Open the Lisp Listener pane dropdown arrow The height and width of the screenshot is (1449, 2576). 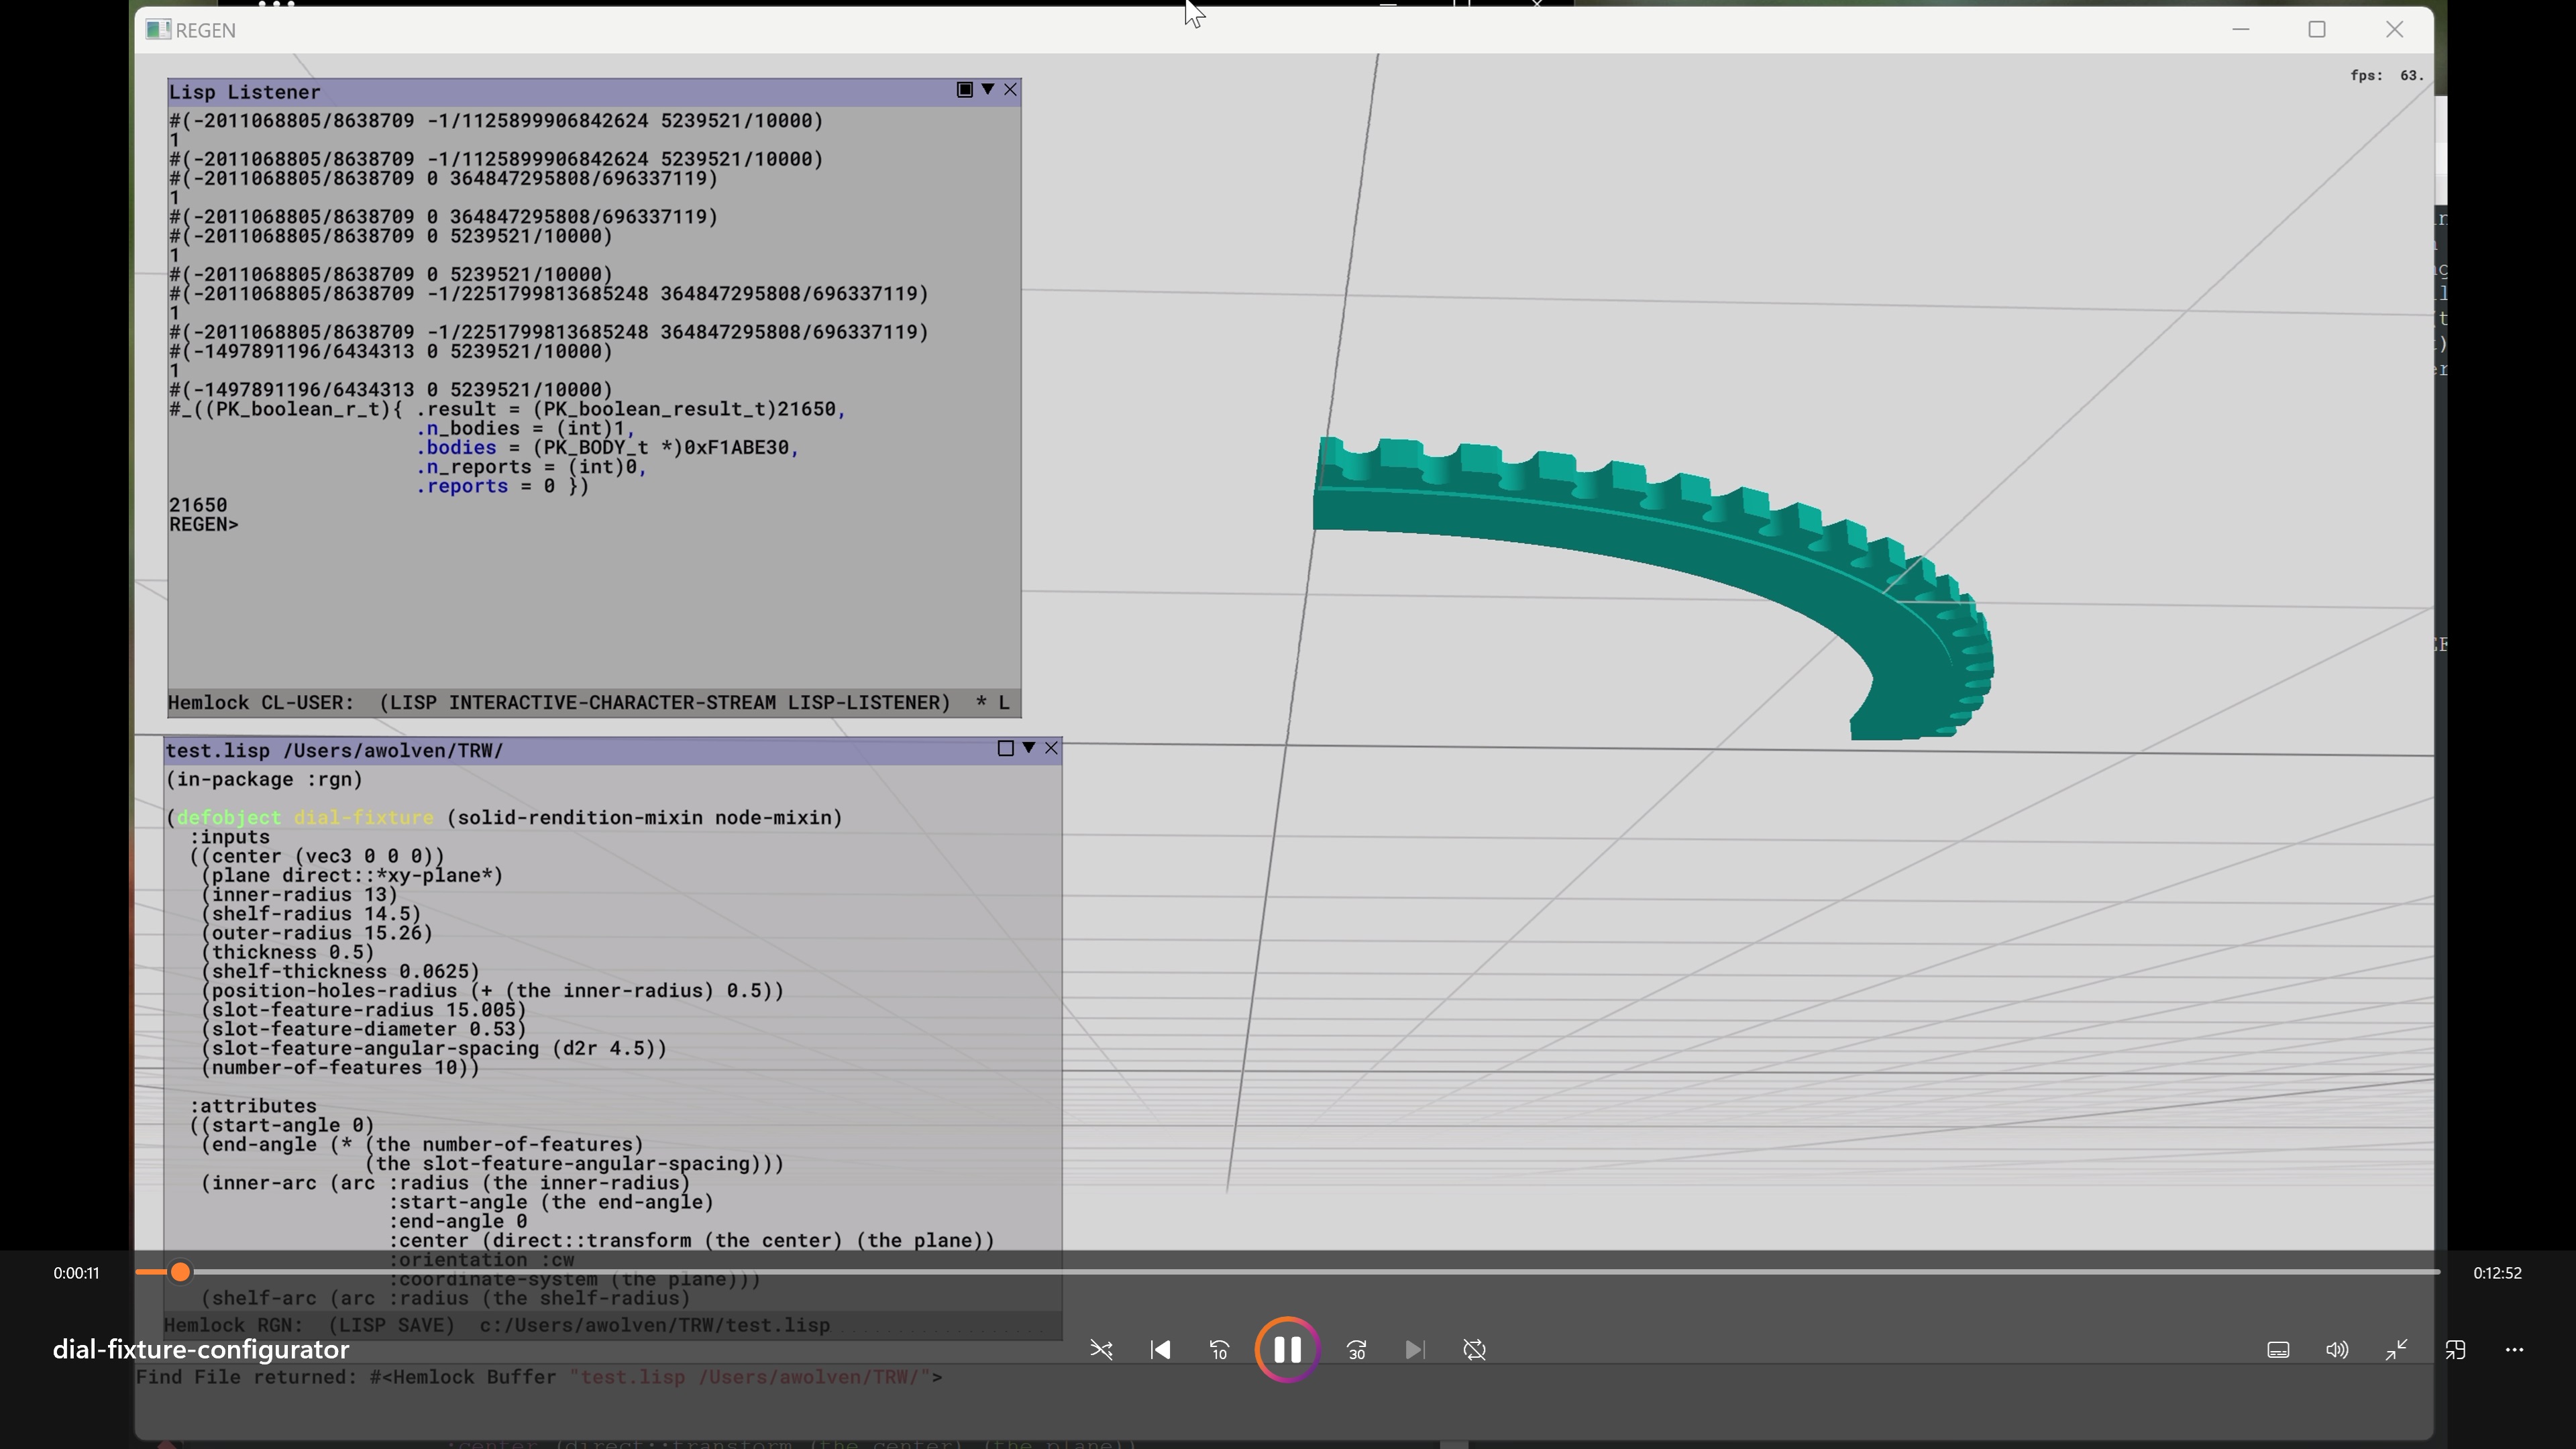click(x=988, y=90)
